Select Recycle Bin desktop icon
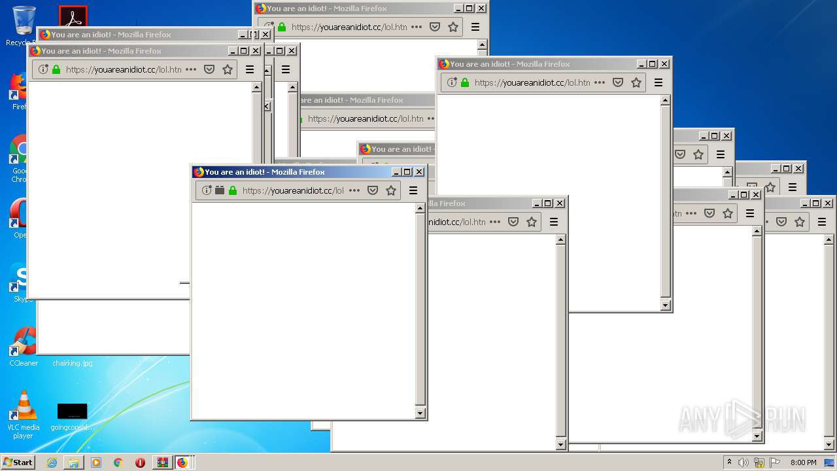Image resolution: width=837 pixels, height=471 pixels. (x=24, y=26)
